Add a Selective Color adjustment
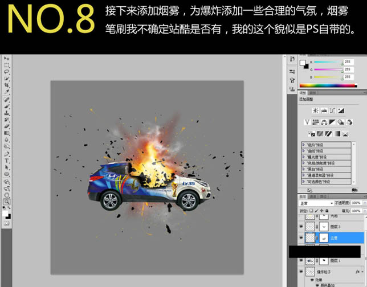Screen dimensions: 367x287 point(345,134)
